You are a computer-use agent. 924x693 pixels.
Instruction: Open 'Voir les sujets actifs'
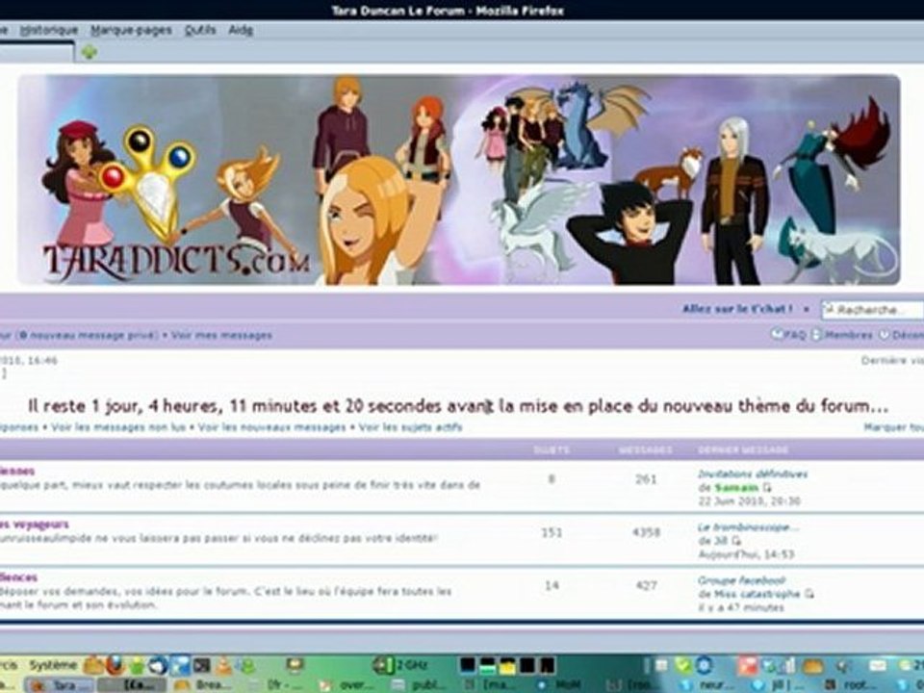[410, 427]
